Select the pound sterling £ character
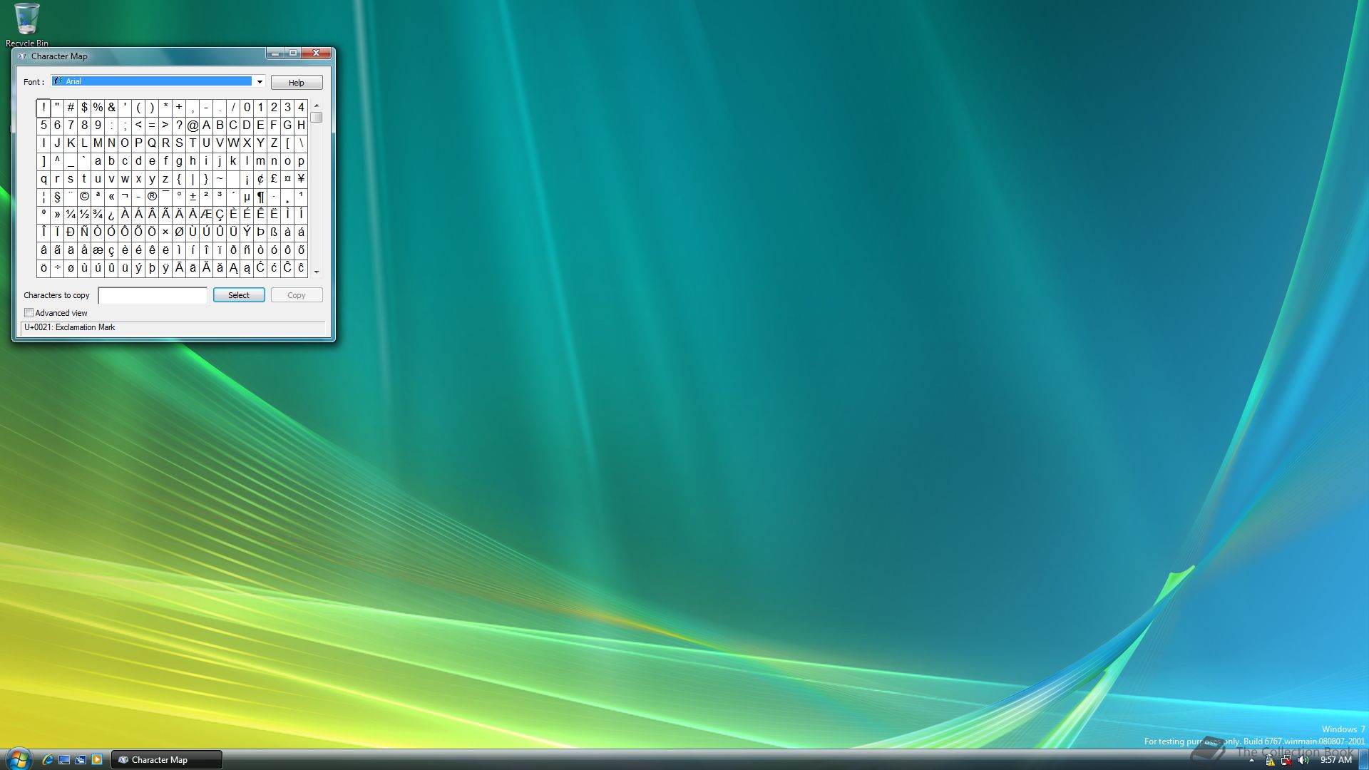1369x770 pixels. pyautogui.click(x=274, y=179)
